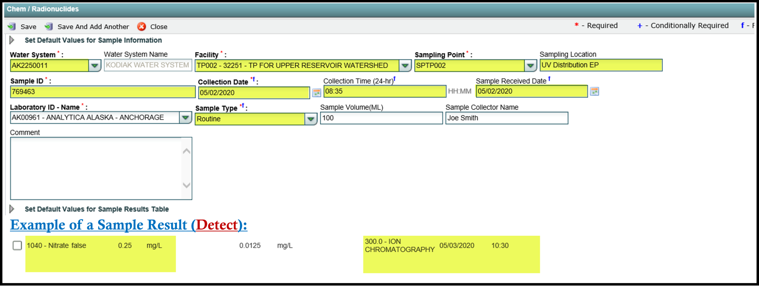Check the 1040 - Nitrate result checkbox
Viewport: 759px width, 286px height.
[18, 246]
